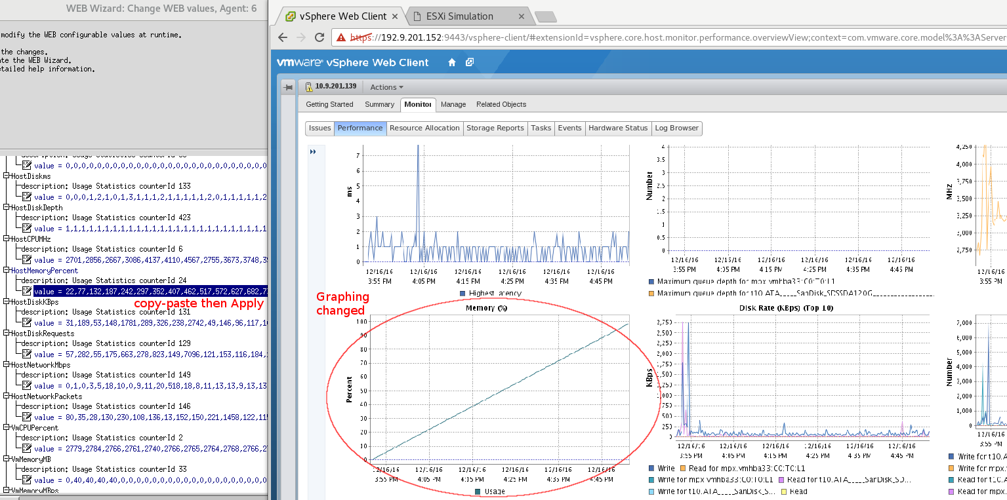Viewport: 1007px width, 500px height.
Task: Click the Memory (%) chart title
Action: coord(487,307)
